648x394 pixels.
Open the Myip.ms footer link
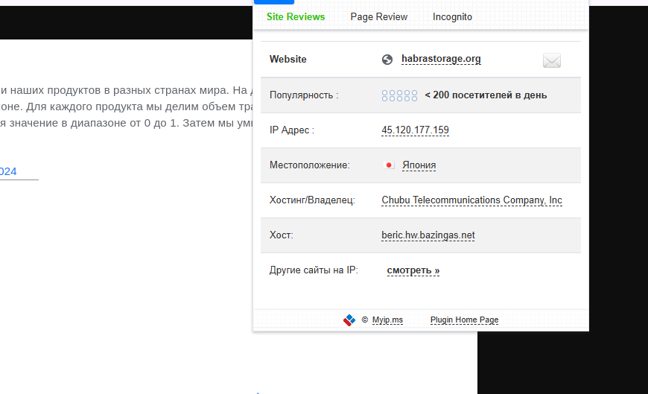point(387,320)
